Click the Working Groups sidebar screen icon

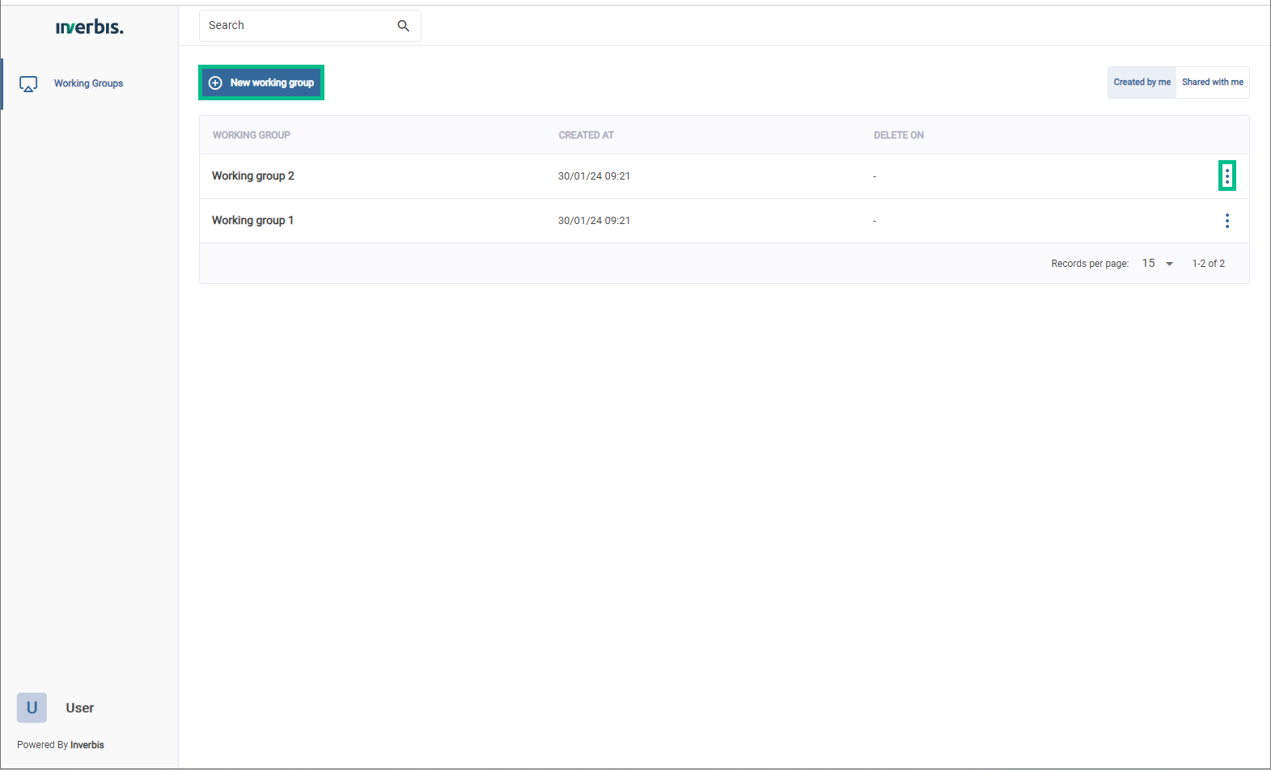pyautogui.click(x=28, y=84)
